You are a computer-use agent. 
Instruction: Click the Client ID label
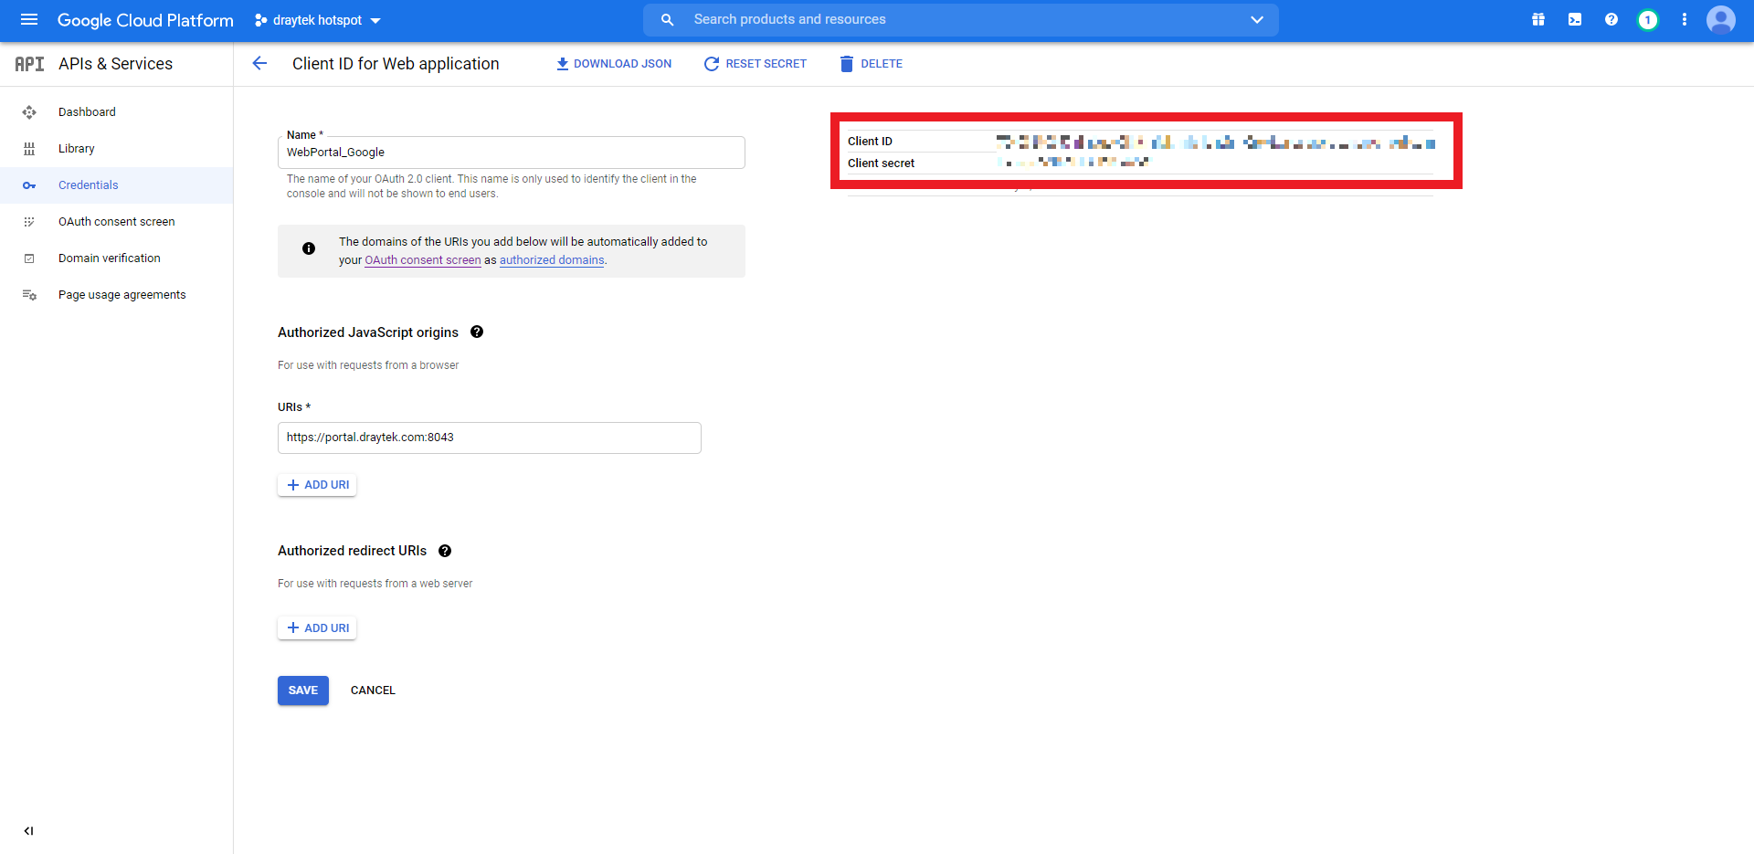point(870,142)
